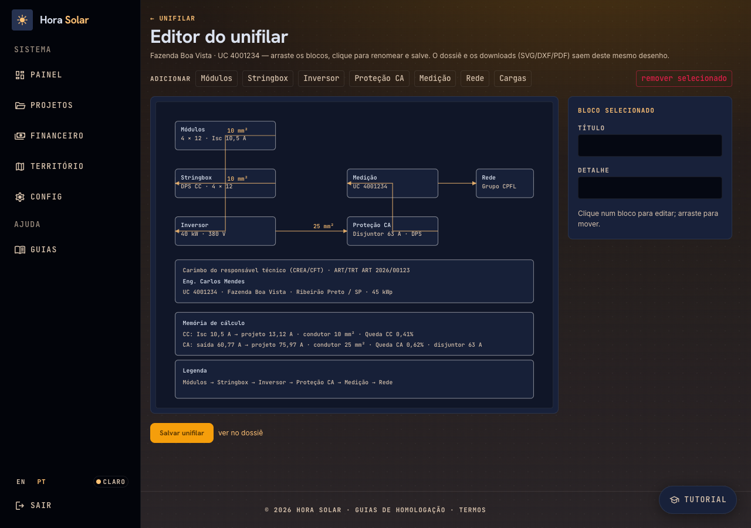Screen dimensions: 751x528
Task: Click remover selecionado button
Action: (684, 79)
